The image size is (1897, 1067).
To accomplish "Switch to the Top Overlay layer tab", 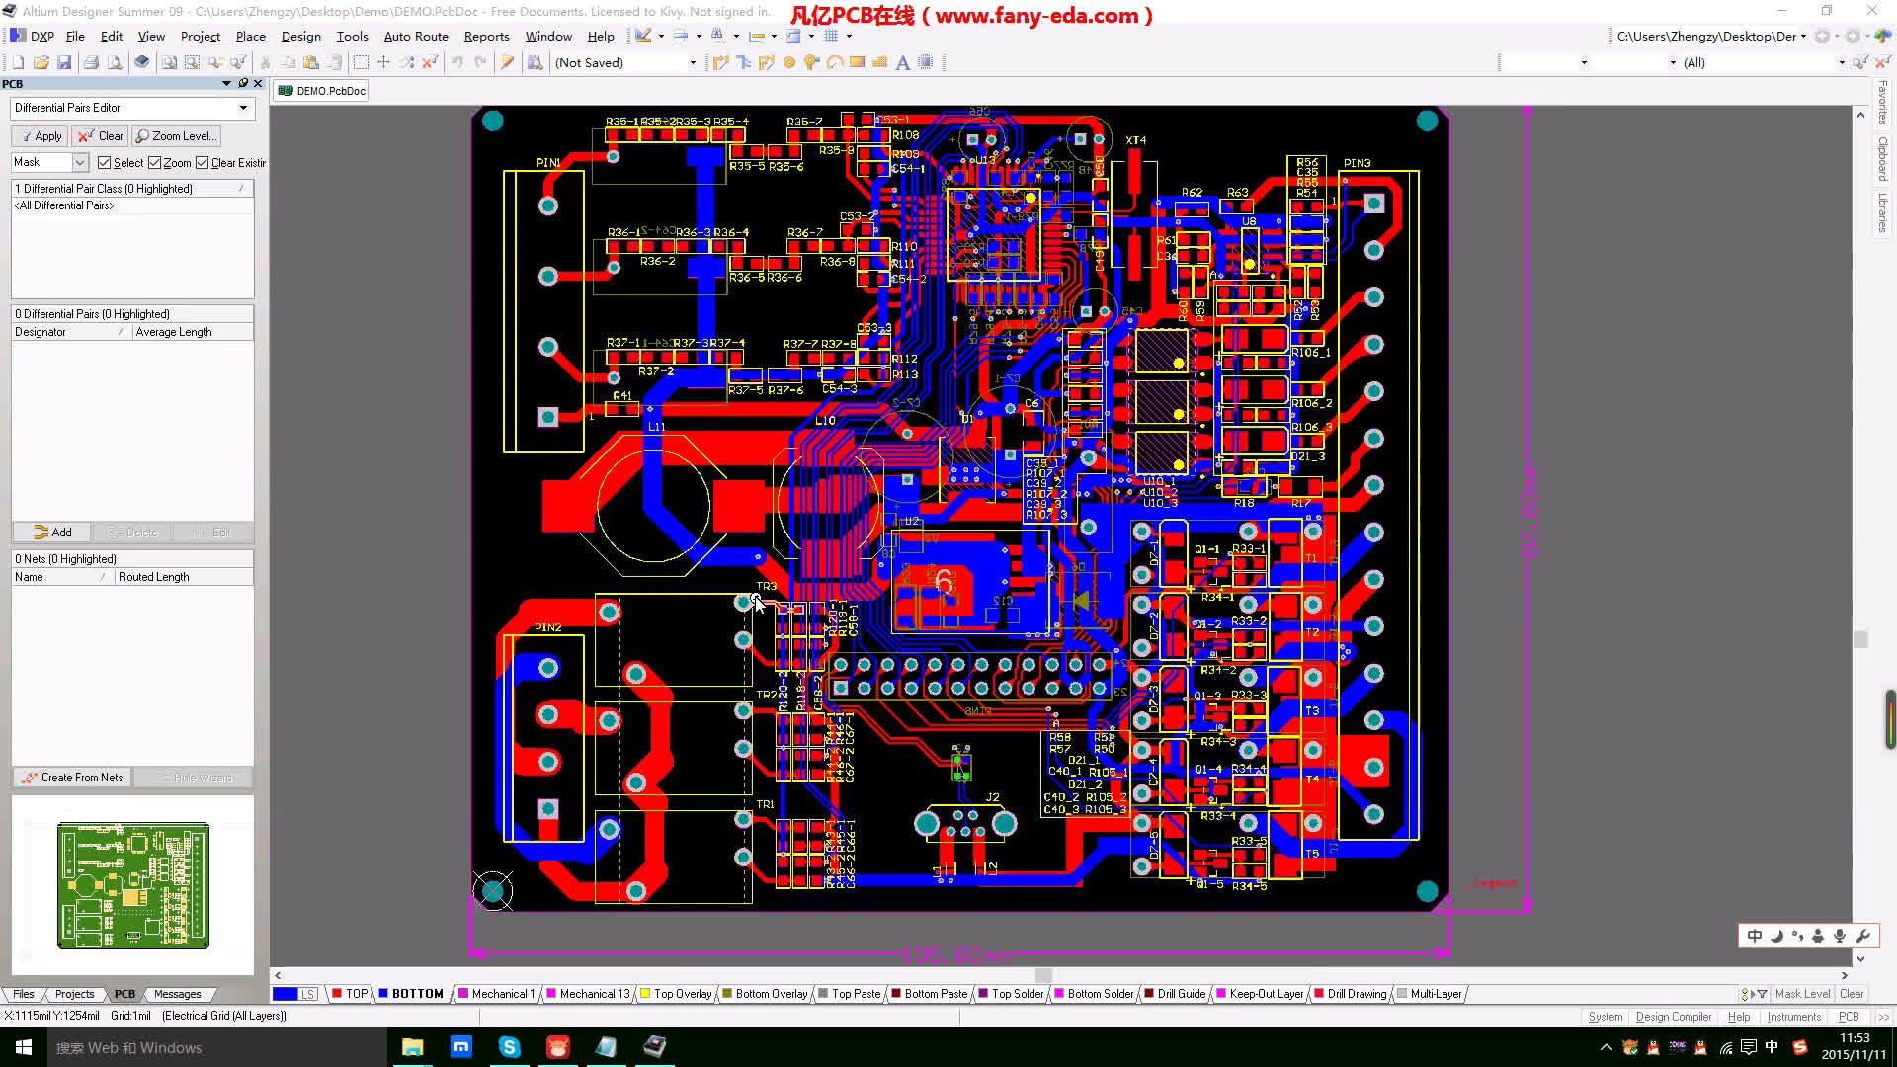I will [x=682, y=994].
